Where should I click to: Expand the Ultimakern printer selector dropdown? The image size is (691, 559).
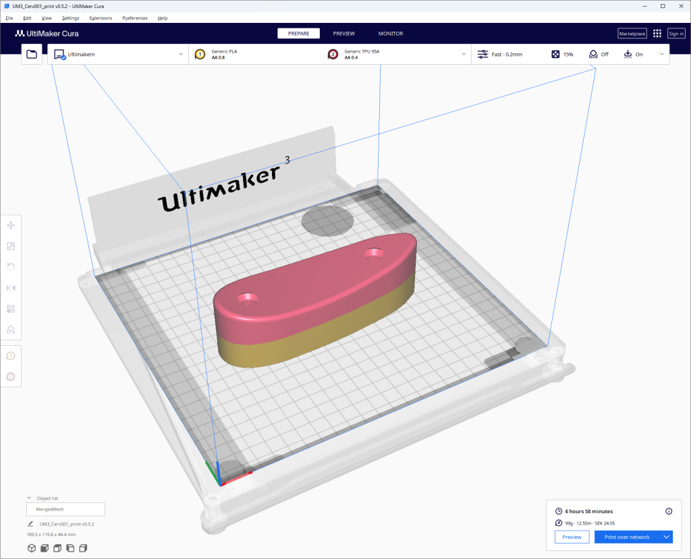[x=181, y=54]
